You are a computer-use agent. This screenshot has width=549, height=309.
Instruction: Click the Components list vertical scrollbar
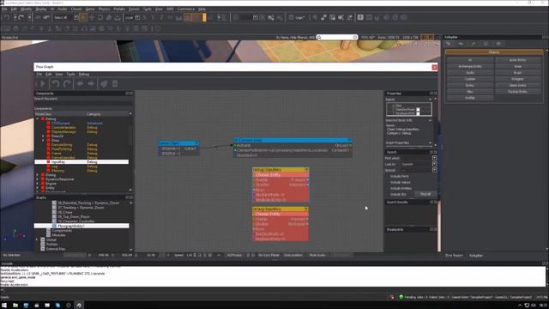point(130,153)
